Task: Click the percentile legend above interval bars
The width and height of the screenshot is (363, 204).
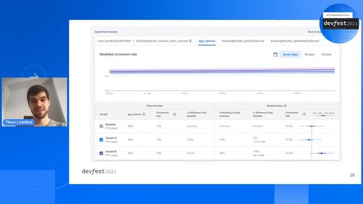Action: point(323,114)
